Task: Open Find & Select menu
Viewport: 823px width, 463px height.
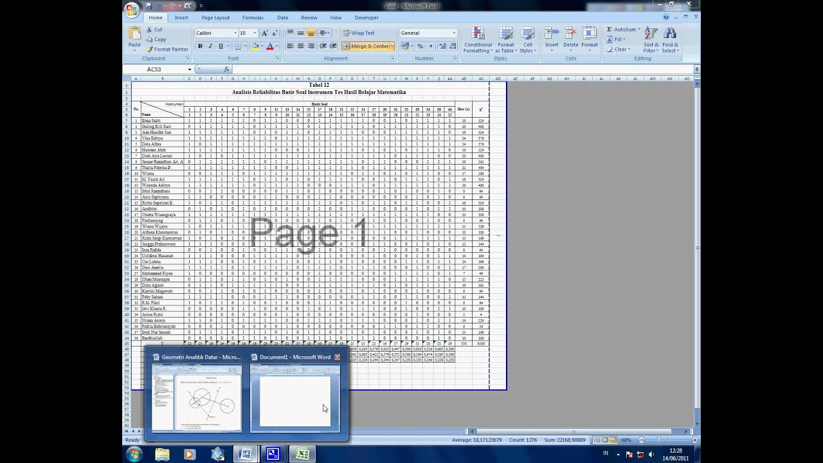Action: tap(670, 41)
